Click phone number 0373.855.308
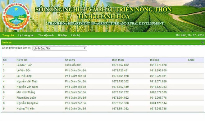 tap(120, 103)
